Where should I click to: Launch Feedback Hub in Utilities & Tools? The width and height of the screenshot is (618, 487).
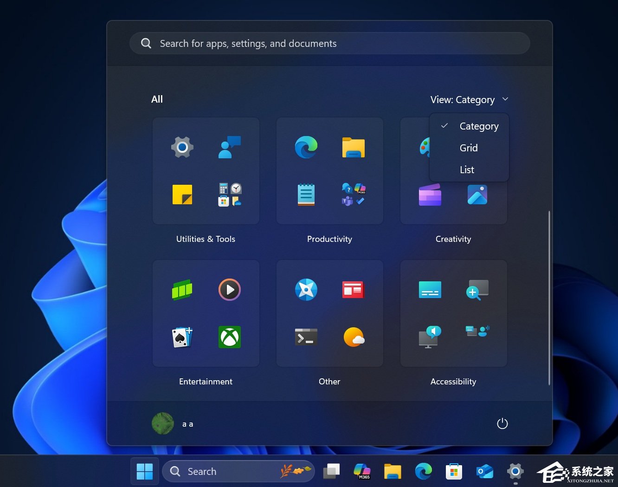point(230,147)
